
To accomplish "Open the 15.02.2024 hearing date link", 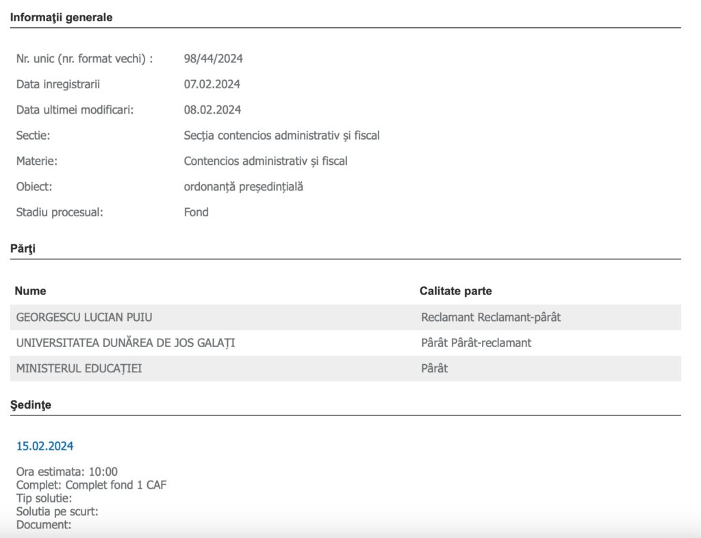I will [44, 446].
